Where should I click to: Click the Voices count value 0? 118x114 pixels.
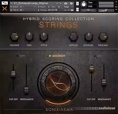[x=49, y=7]
